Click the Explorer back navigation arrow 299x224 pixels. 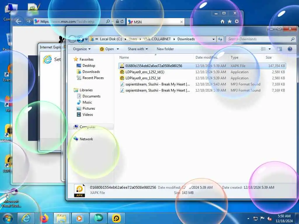click(x=72, y=39)
